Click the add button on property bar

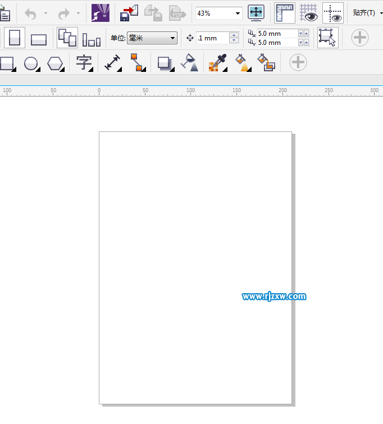coord(359,38)
